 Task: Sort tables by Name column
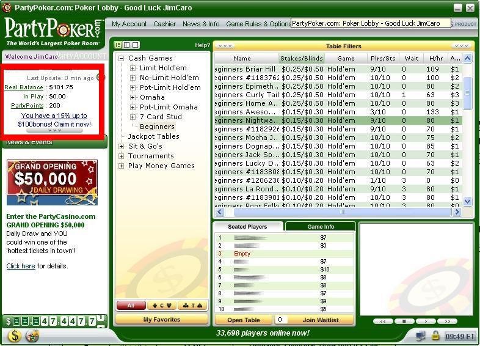pyautogui.click(x=242, y=58)
